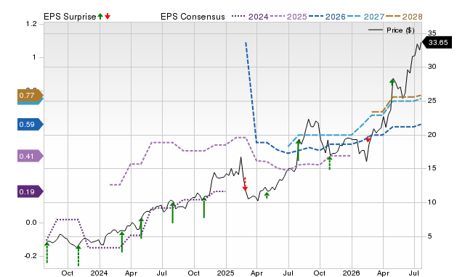The image size is (465, 277).
Task: Click the green surprise arrow above Oct 2023 dip
Action: [78, 256]
